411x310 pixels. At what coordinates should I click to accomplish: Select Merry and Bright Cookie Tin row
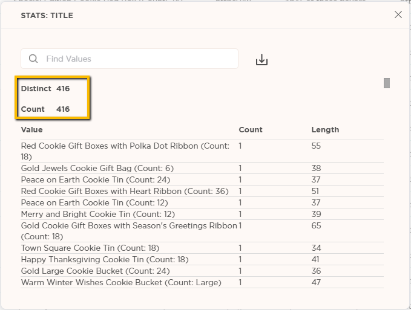point(202,215)
